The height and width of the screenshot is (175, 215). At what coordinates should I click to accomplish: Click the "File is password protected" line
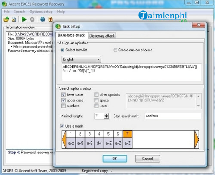tap(33, 47)
